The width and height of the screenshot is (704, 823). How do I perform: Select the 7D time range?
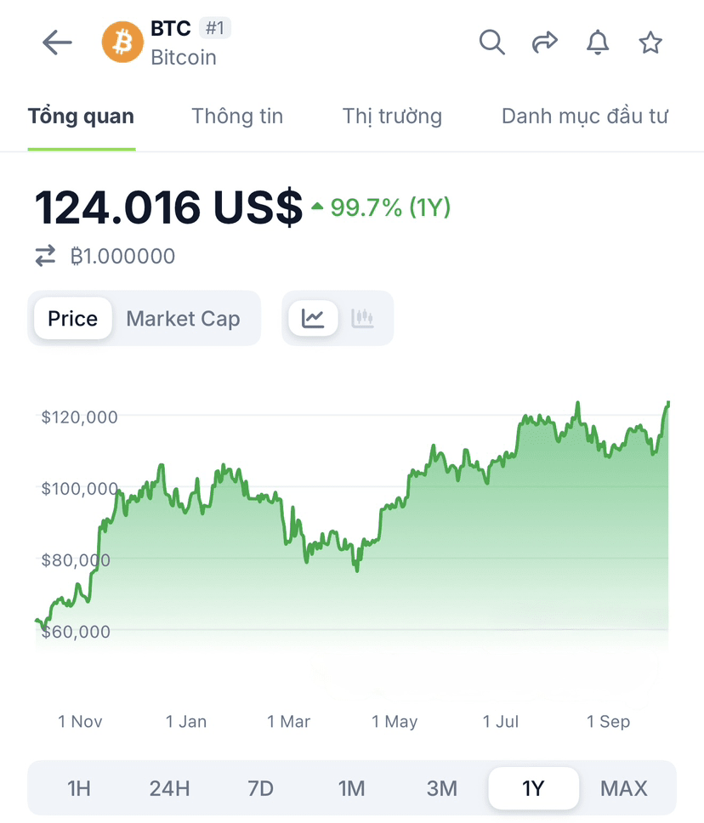click(x=260, y=788)
